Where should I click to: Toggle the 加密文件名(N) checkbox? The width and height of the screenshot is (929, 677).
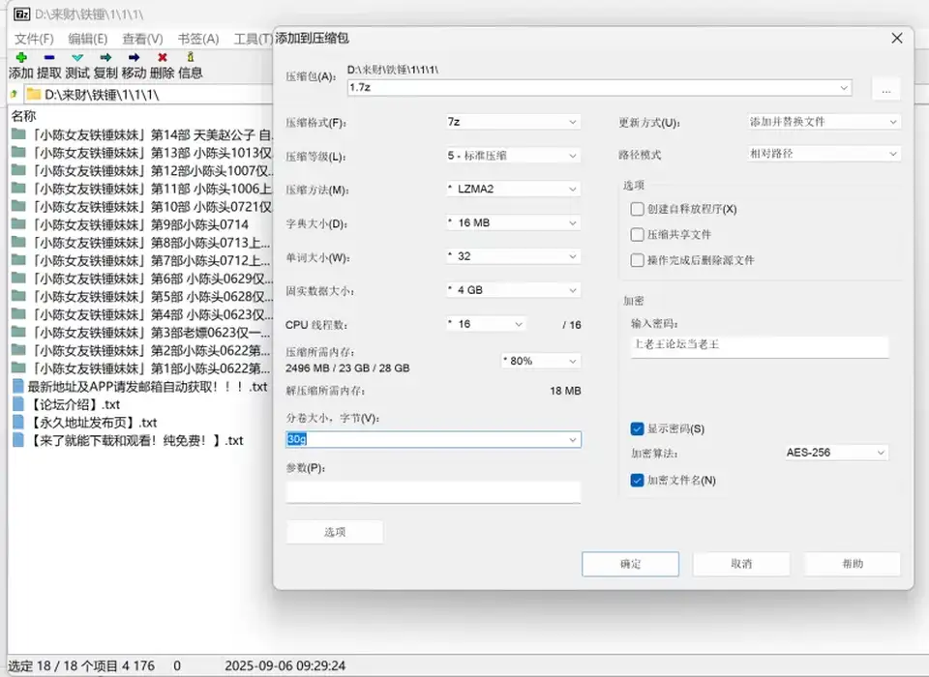coord(637,481)
